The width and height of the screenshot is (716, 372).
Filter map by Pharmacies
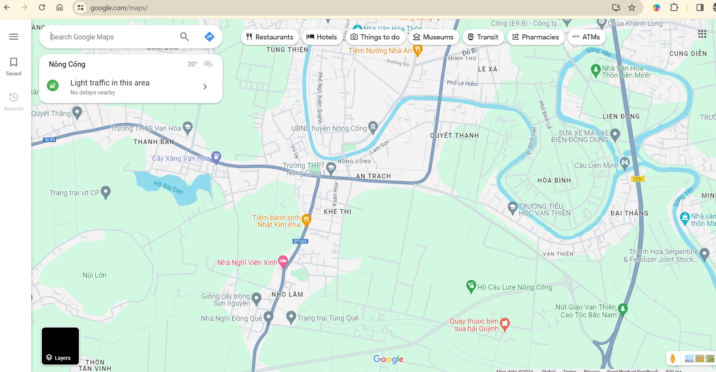(536, 37)
